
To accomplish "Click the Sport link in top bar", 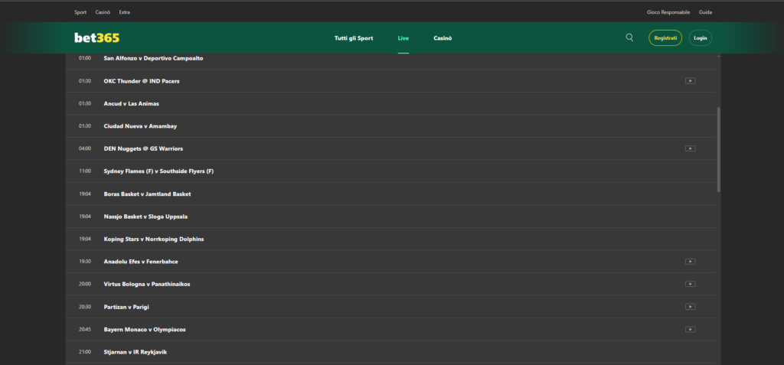I will pos(80,12).
